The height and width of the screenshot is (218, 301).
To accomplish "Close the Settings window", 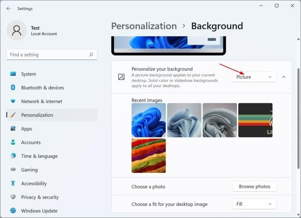I will pos(292,6).
